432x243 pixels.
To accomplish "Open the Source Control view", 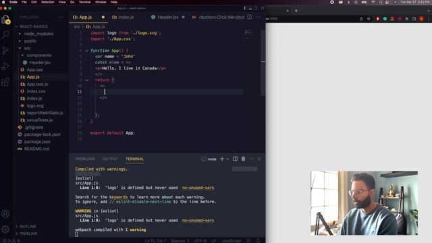I will pyautogui.click(x=5, y=51).
